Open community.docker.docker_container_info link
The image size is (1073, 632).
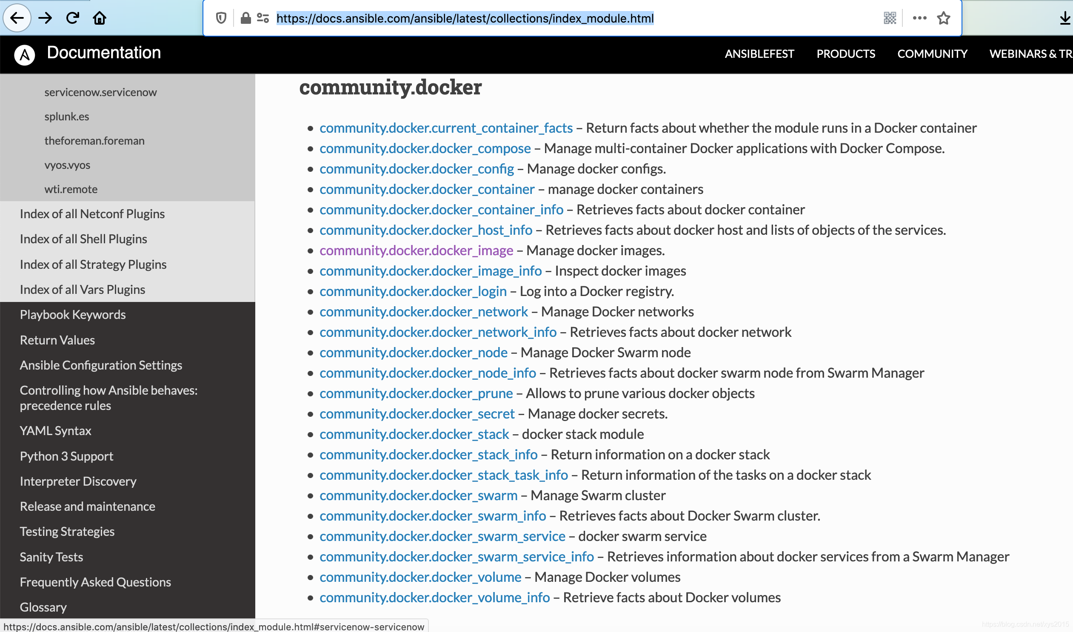click(442, 210)
